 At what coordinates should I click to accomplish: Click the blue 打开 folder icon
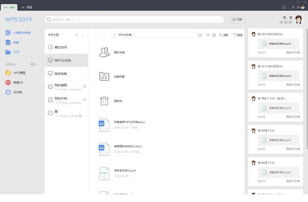[x=8, y=52]
